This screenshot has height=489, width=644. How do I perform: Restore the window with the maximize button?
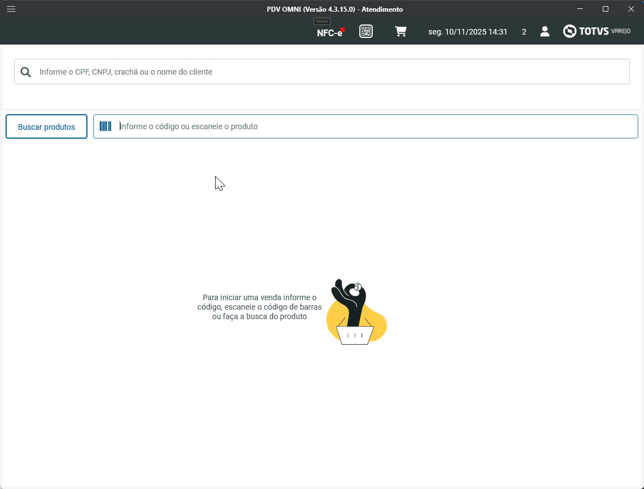click(x=605, y=9)
